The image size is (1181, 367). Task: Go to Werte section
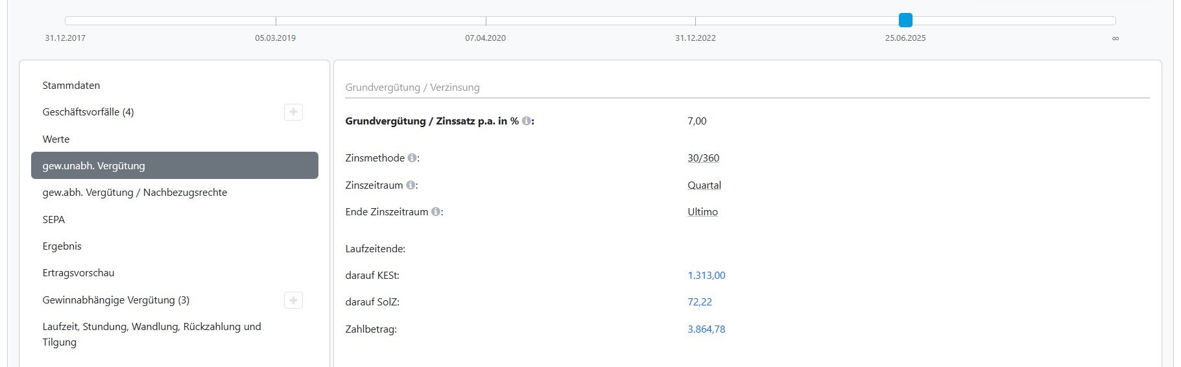(x=56, y=139)
